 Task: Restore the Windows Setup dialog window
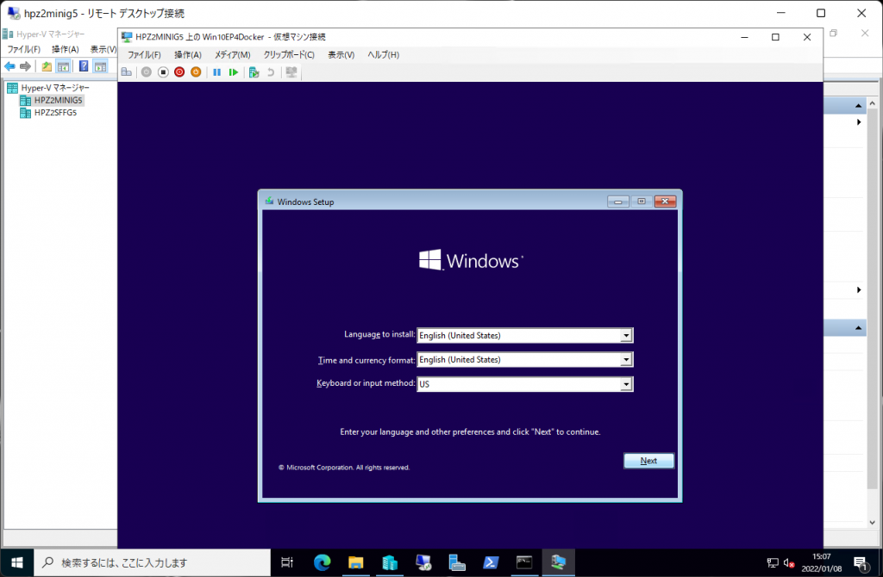(642, 202)
